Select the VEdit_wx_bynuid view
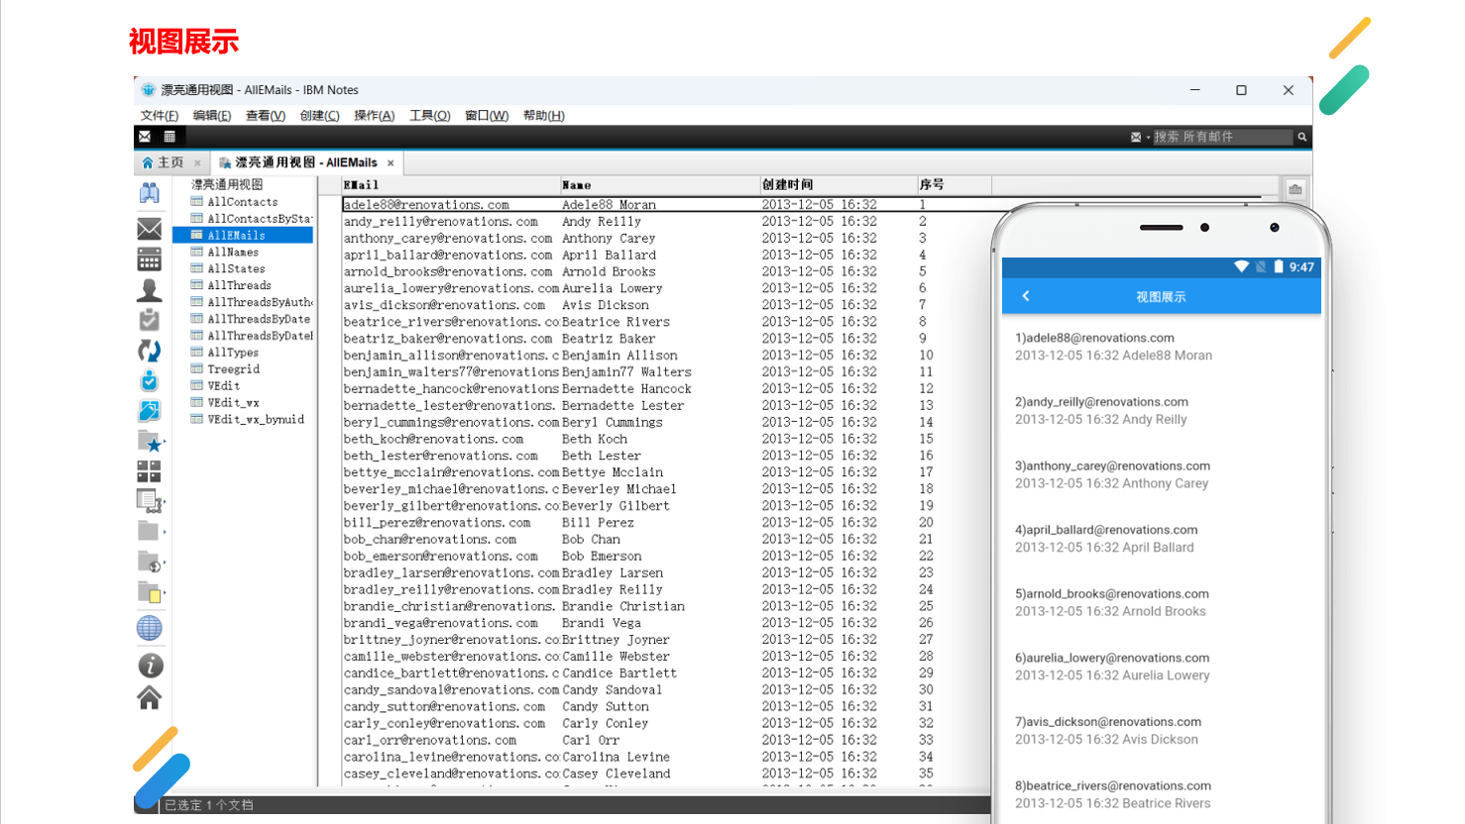 [x=256, y=420]
